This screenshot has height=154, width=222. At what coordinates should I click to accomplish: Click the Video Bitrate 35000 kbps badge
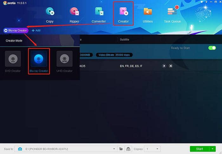[x=114, y=55]
